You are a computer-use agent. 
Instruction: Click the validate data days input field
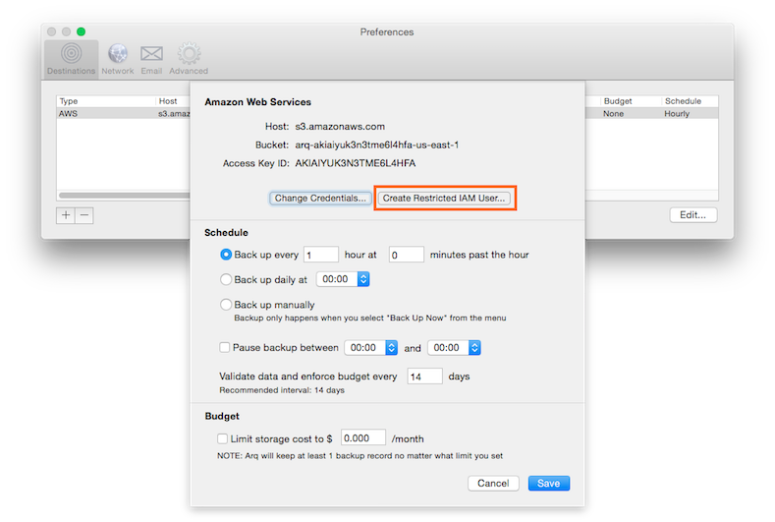[x=424, y=377]
